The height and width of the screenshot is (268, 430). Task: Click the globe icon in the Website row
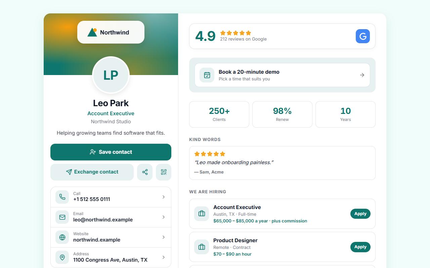62,237
